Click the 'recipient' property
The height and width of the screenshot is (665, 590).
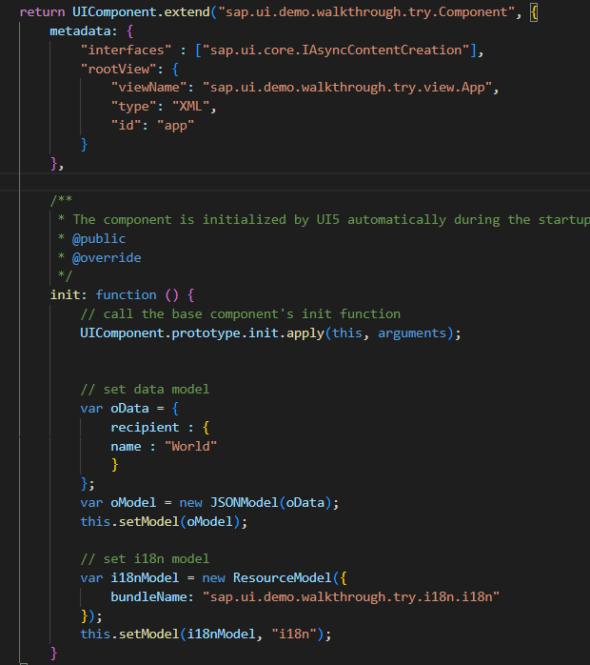pyautogui.click(x=145, y=428)
